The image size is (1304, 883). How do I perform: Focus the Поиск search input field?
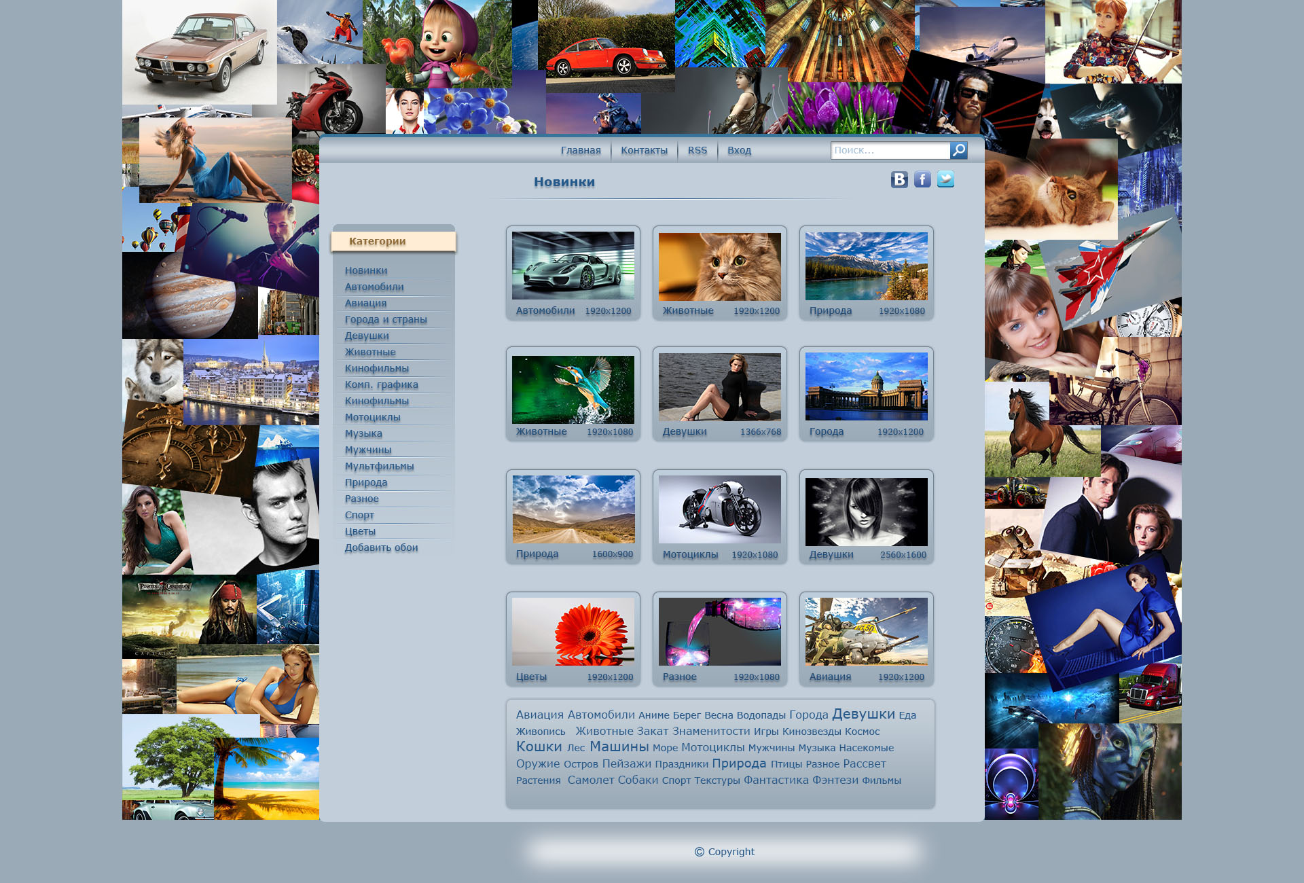click(890, 150)
